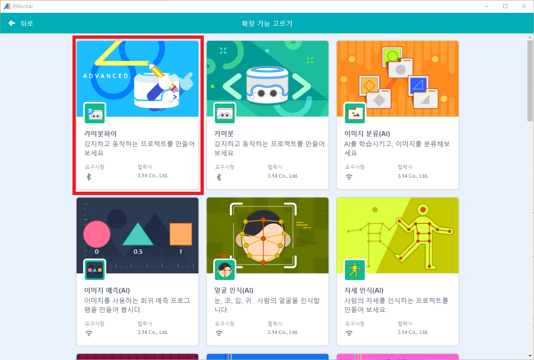Click '3.14 Co., Ltd.' on 자세 인식(AI) card
The height and width of the screenshot is (360, 534).
[x=413, y=332]
